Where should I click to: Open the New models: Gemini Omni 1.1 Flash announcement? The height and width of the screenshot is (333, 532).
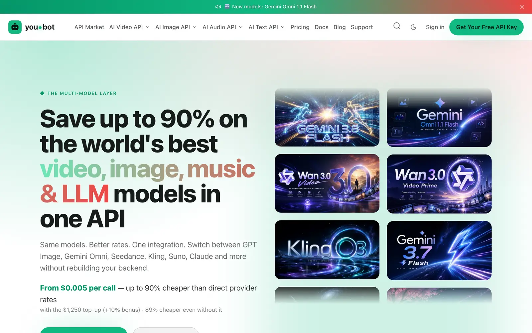[274, 7]
